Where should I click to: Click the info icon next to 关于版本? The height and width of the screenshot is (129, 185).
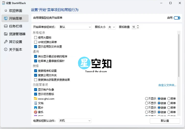click(x=6, y=49)
